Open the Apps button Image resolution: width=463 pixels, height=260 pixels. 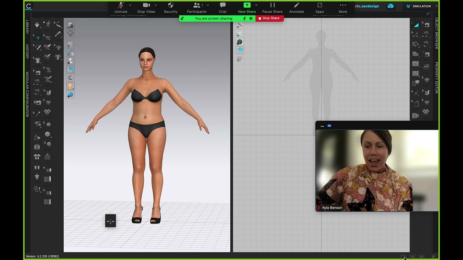(320, 8)
